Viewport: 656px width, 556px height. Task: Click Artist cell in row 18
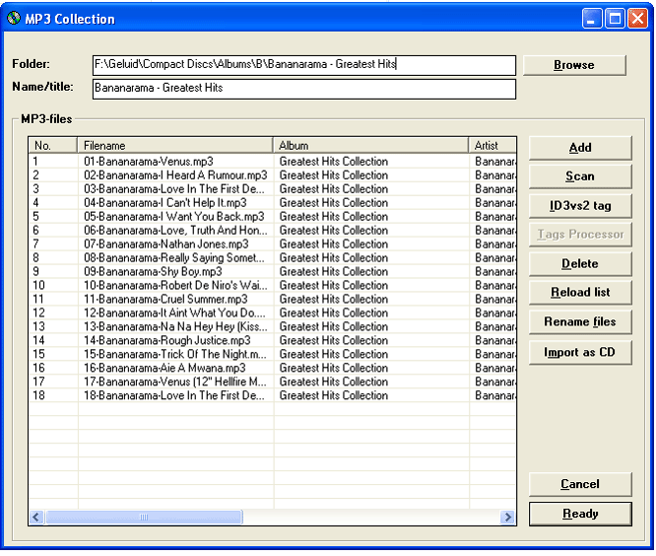494,395
